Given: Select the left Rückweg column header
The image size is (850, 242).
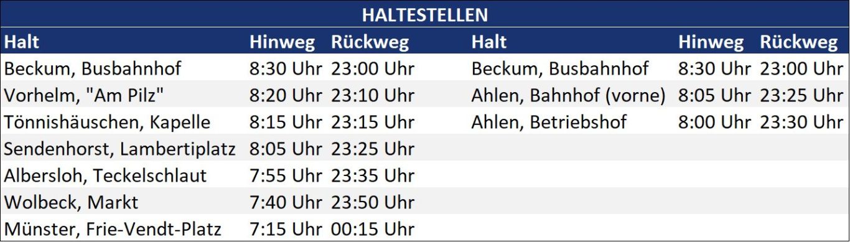Looking at the screenshot, I should coord(370,42).
